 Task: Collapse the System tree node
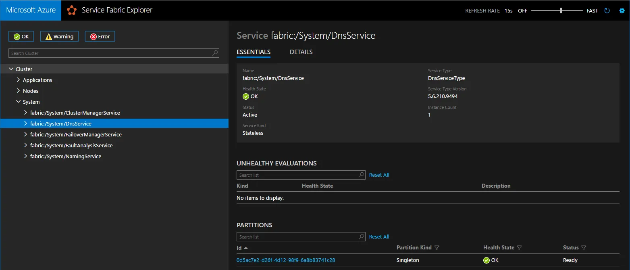click(18, 102)
